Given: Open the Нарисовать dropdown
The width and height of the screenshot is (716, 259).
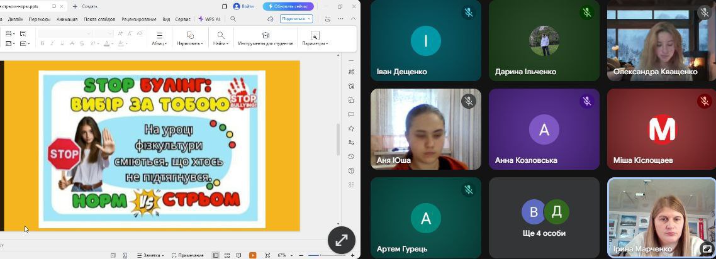Looking at the screenshot, I should [x=190, y=39].
